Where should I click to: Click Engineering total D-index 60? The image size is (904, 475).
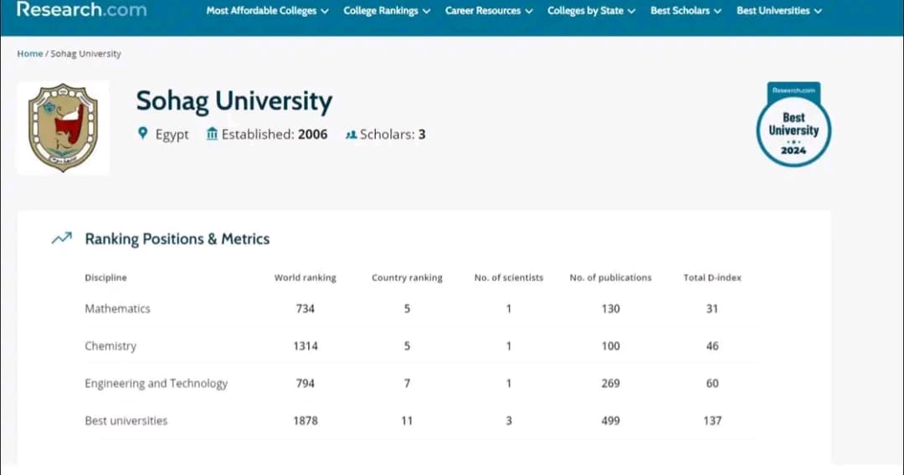pos(712,384)
